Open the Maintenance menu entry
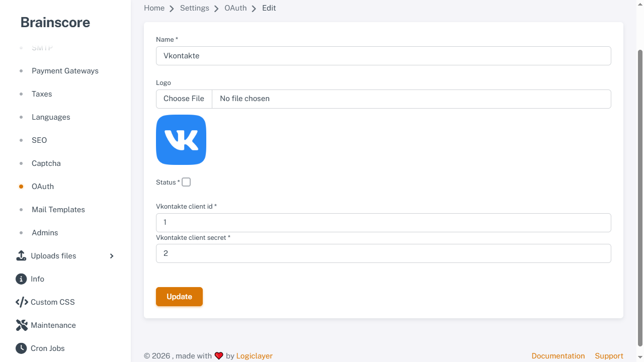644x362 pixels. [x=53, y=325]
